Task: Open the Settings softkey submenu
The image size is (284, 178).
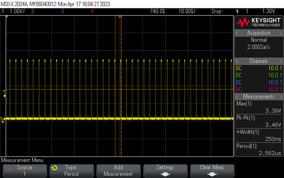Action: [x=165, y=170]
